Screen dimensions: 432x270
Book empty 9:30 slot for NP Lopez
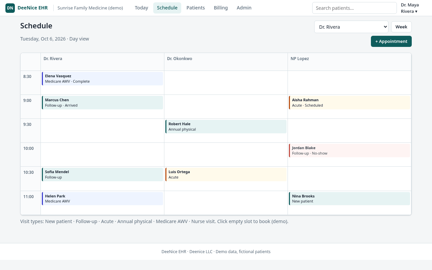coord(349,131)
